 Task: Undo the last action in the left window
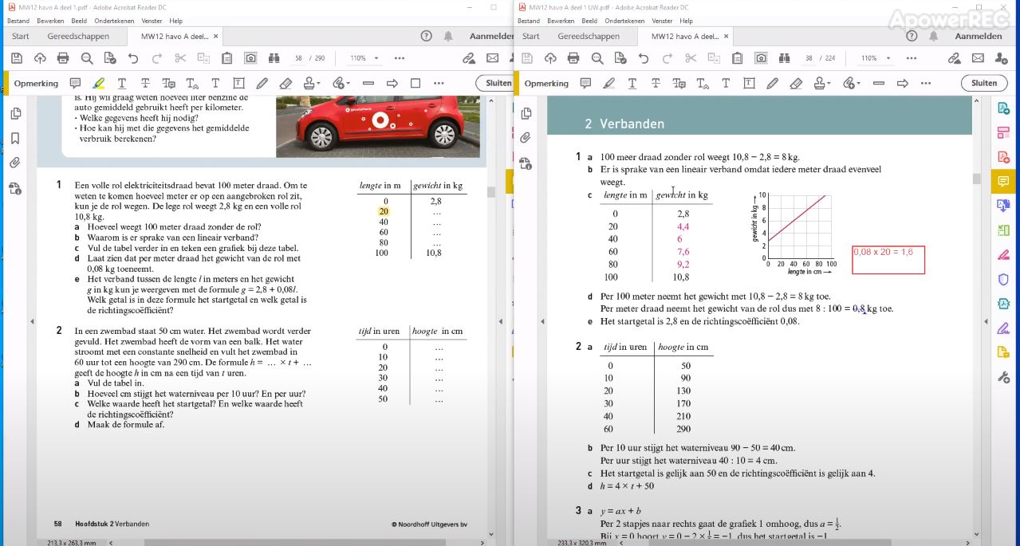pyautogui.click(x=133, y=58)
